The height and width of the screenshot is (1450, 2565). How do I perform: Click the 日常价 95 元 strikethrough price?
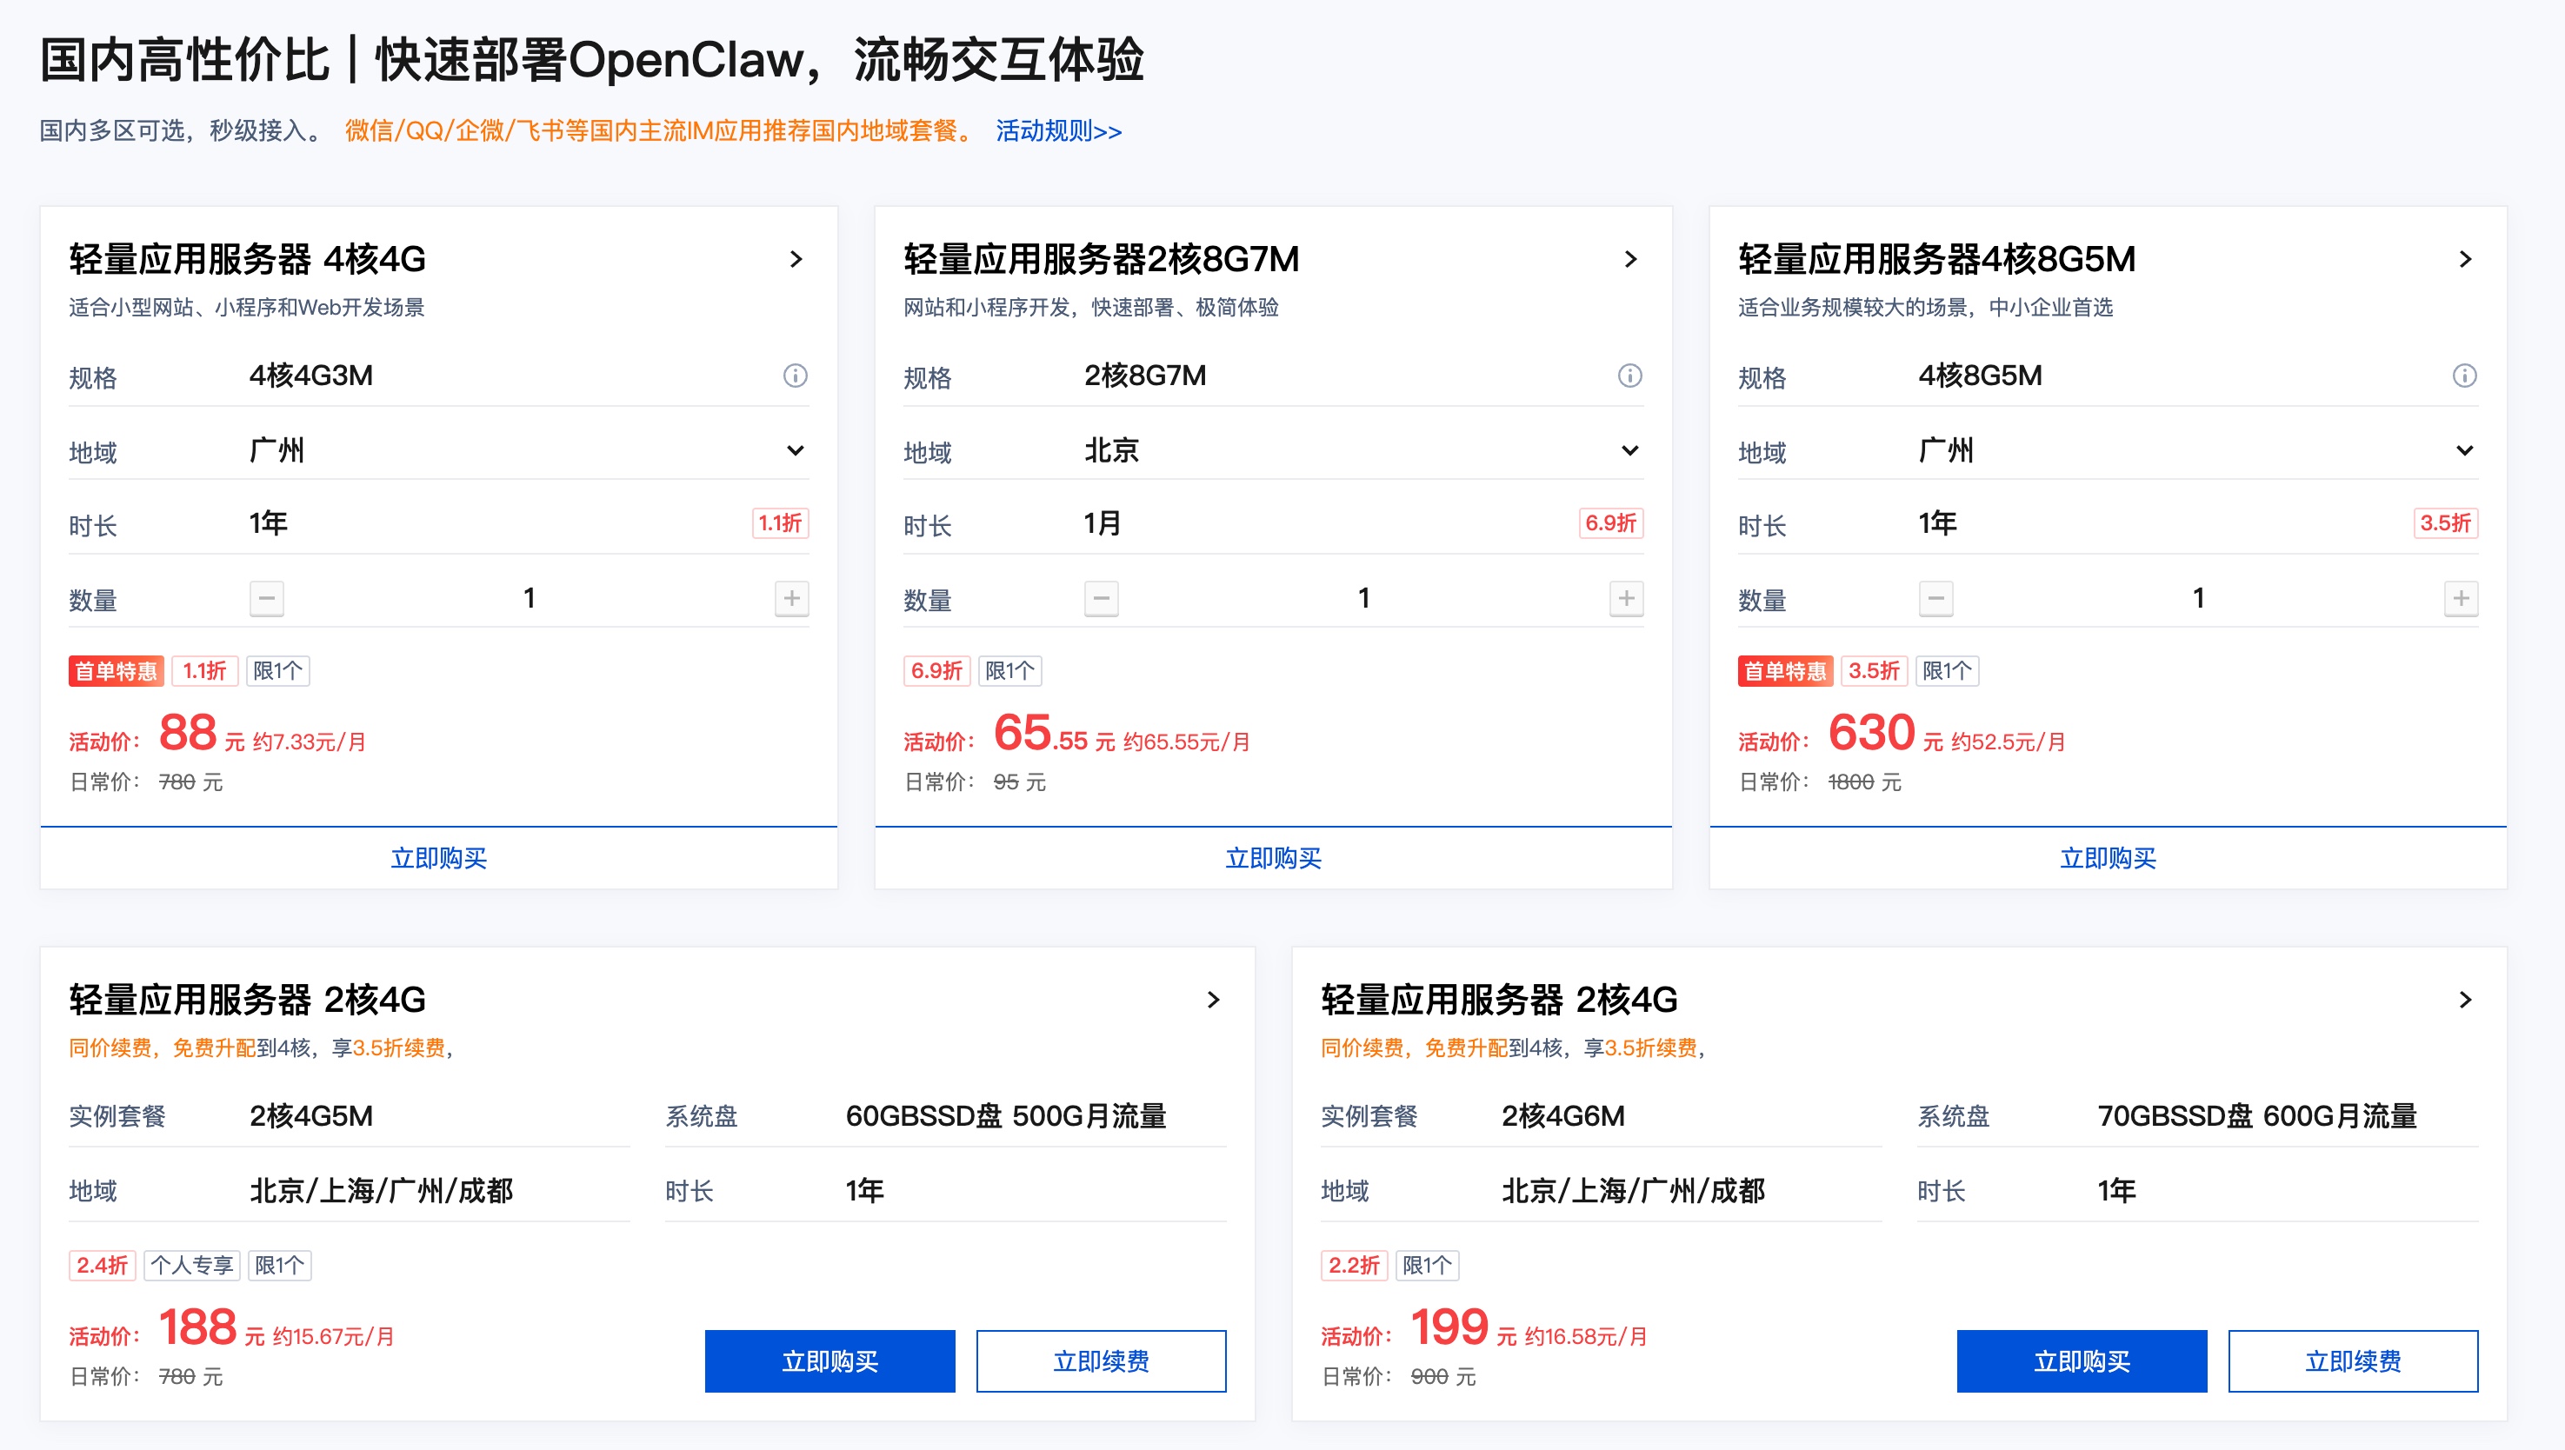(x=1006, y=782)
